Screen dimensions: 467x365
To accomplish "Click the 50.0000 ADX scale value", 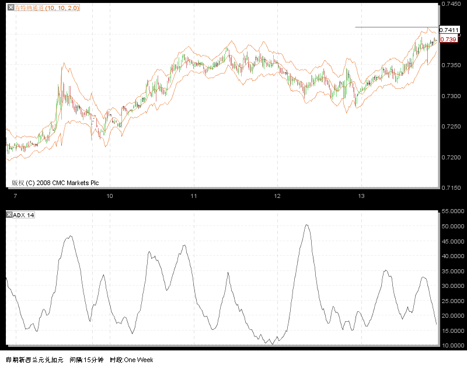I will (x=453, y=227).
